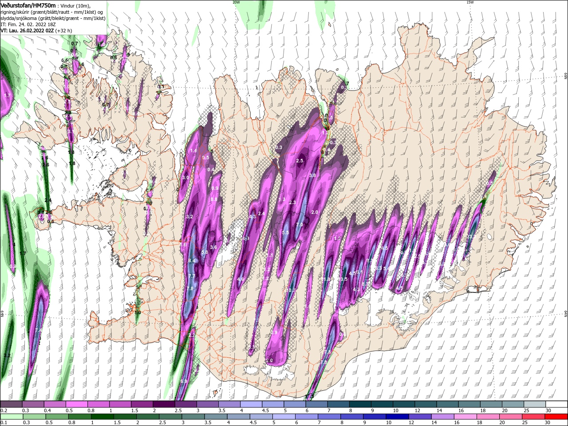Screen dimensions: 568x426
Task: Click the Veðurstofan/HM750m title text
Action: [x=28, y=5]
